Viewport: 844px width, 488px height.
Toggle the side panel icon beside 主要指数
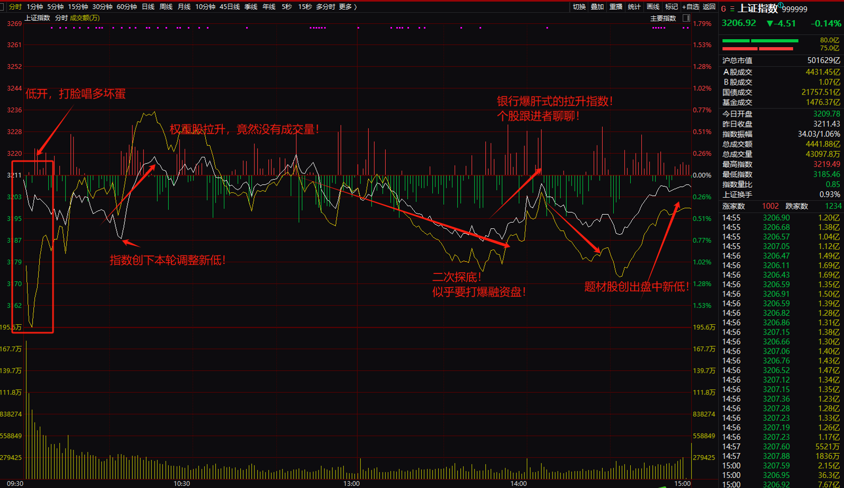tap(686, 18)
